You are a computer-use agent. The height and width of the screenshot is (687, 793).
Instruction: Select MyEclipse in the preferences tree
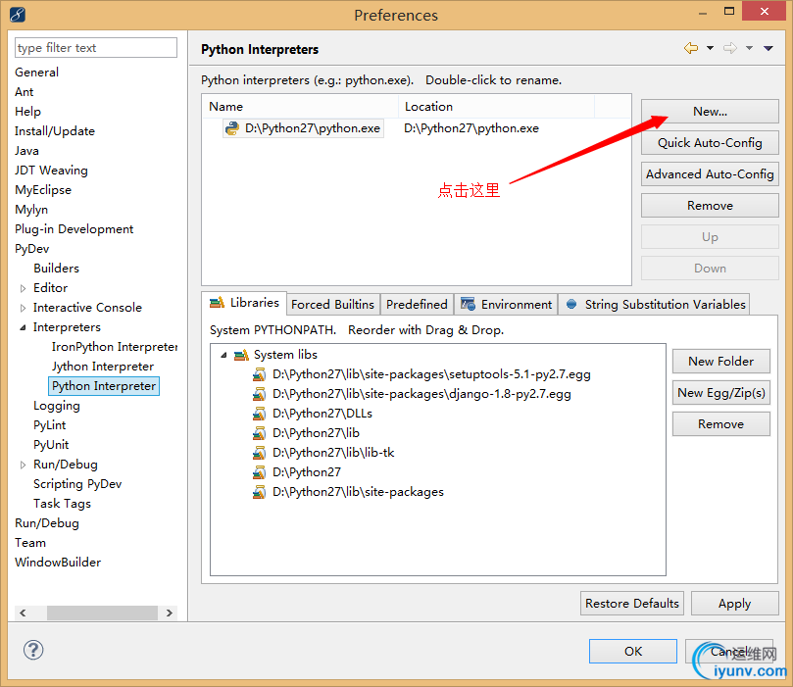pos(43,190)
